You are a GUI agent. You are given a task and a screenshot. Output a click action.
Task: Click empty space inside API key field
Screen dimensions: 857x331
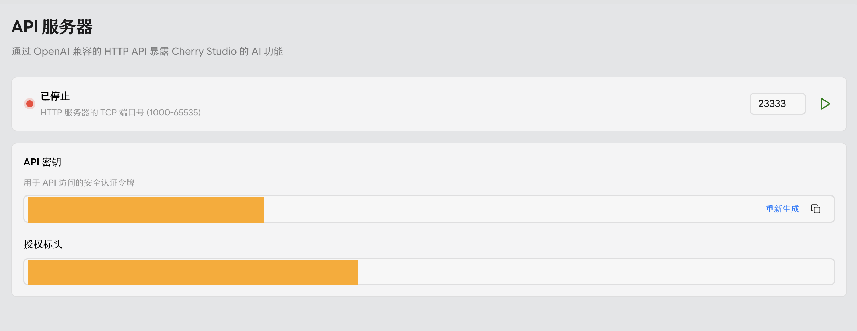click(495, 209)
